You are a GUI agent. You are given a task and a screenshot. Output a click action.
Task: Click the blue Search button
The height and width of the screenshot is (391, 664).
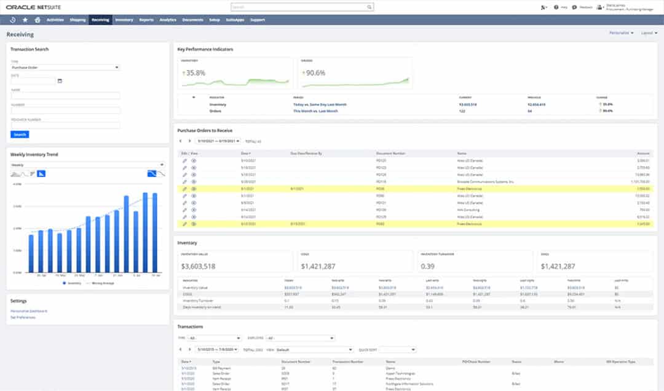tap(20, 134)
